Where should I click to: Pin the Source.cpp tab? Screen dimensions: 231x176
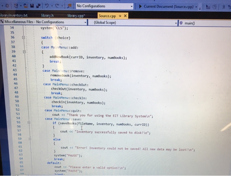[x=120, y=16]
